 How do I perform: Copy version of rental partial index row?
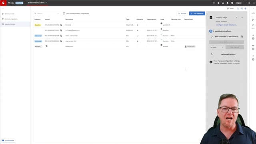point(61,36)
